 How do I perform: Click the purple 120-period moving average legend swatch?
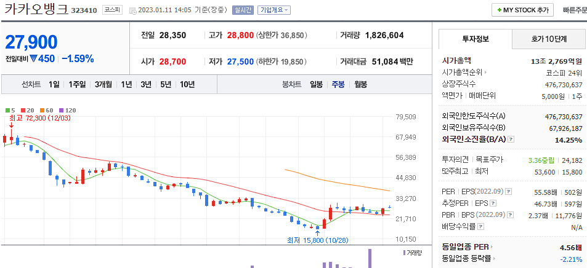(60, 110)
